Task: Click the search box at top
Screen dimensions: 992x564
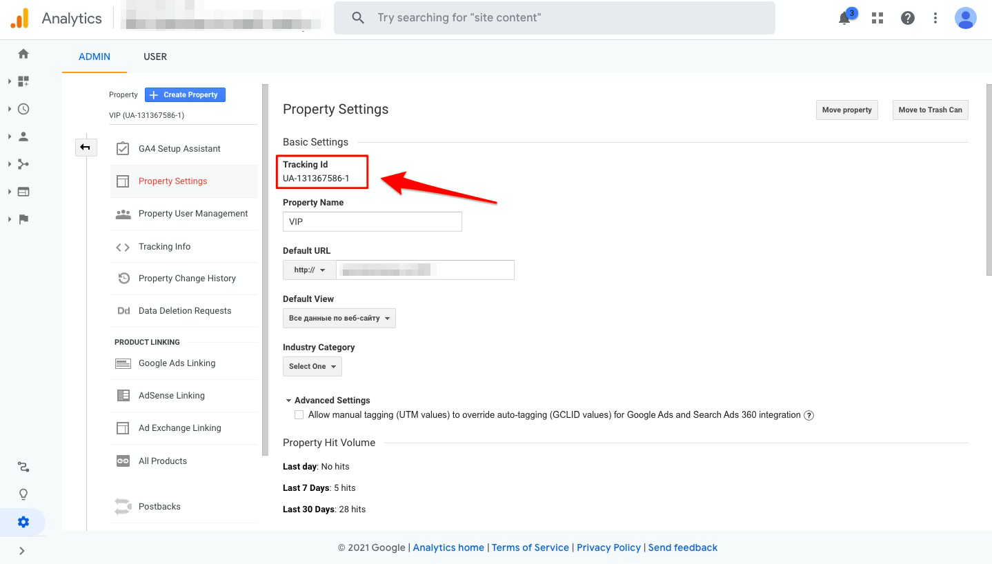Action: tap(555, 18)
